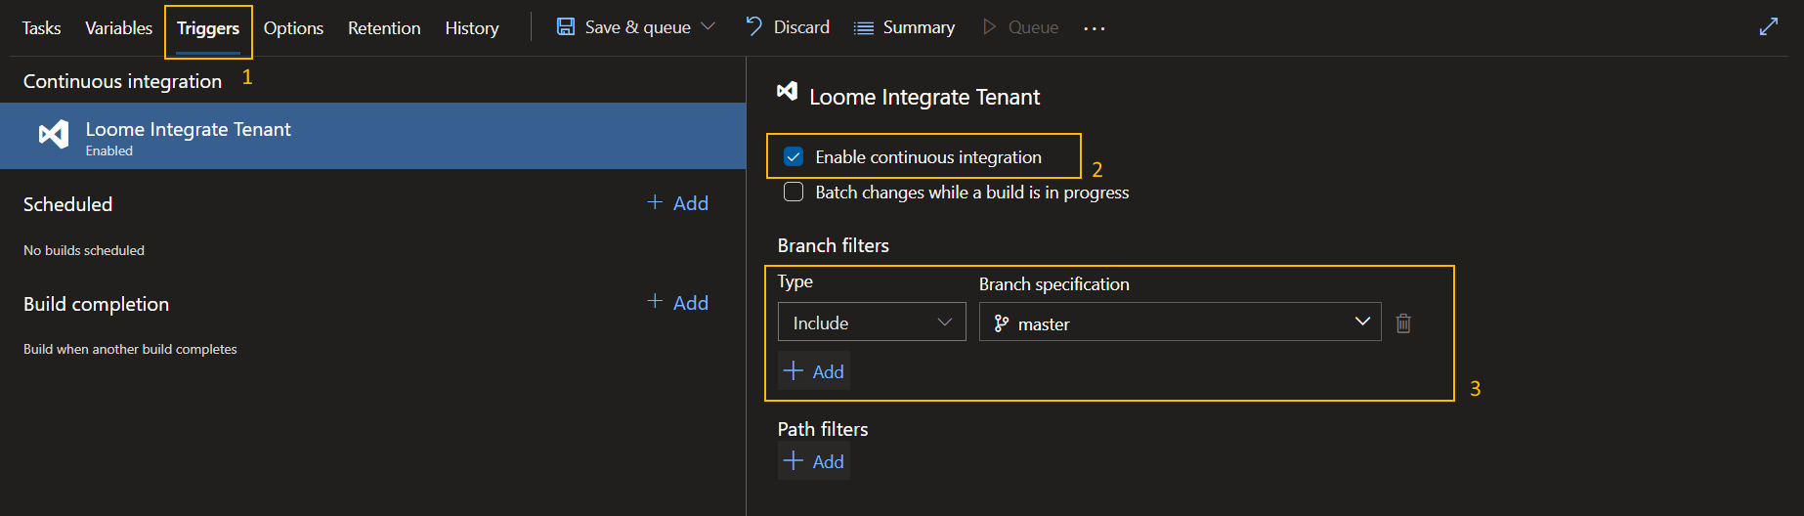Click the Discard undo arrow icon

tap(753, 26)
